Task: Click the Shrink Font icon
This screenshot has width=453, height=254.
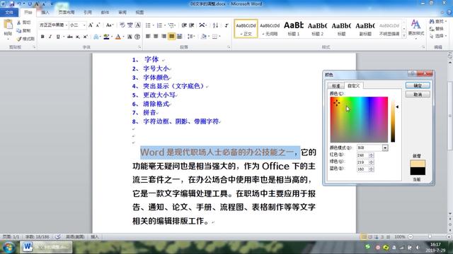Action: pos(98,25)
